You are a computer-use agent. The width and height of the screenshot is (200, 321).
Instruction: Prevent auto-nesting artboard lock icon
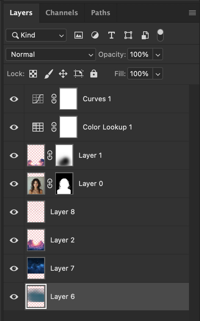pyautogui.click(x=79, y=74)
